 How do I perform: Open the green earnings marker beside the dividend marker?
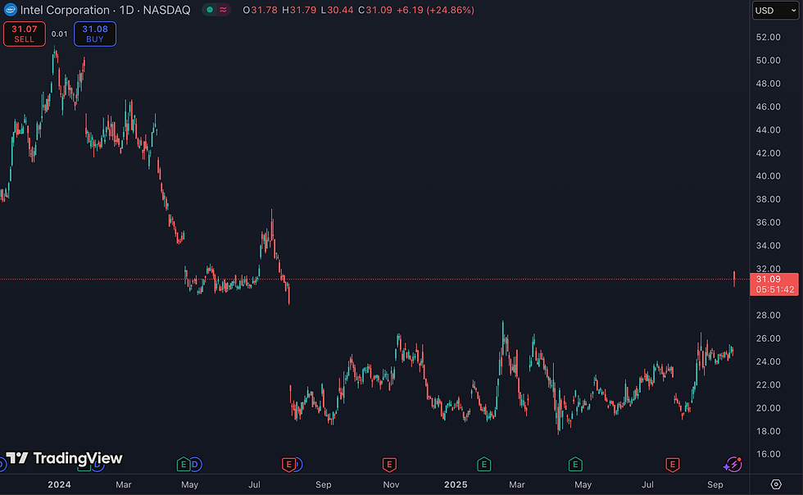coord(183,465)
